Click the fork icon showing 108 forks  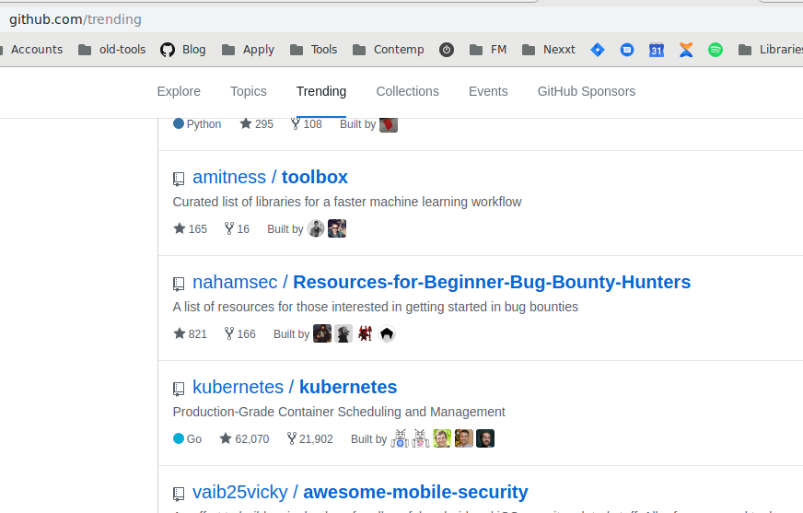pyautogui.click(x=296, y=123)
